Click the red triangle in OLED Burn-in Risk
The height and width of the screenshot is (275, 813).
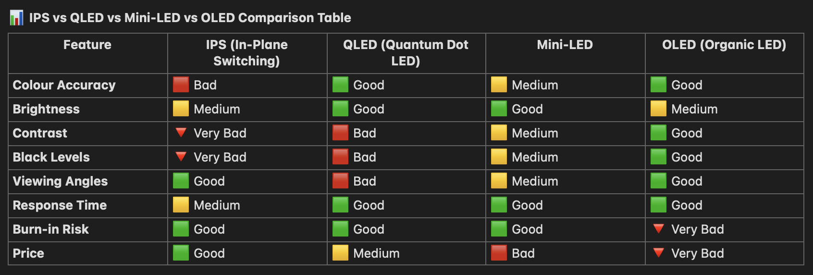click(658, 228)
